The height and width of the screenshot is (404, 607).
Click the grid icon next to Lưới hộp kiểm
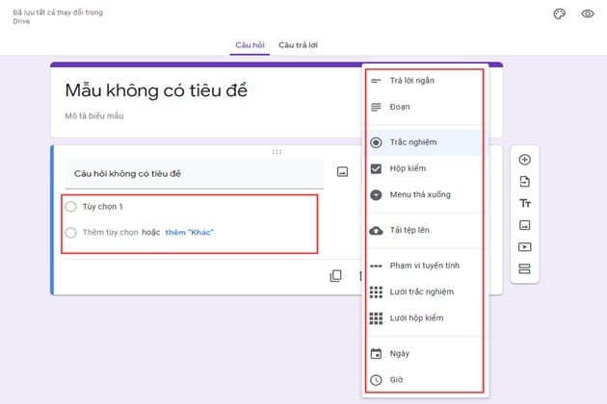(x=376, y=318)
